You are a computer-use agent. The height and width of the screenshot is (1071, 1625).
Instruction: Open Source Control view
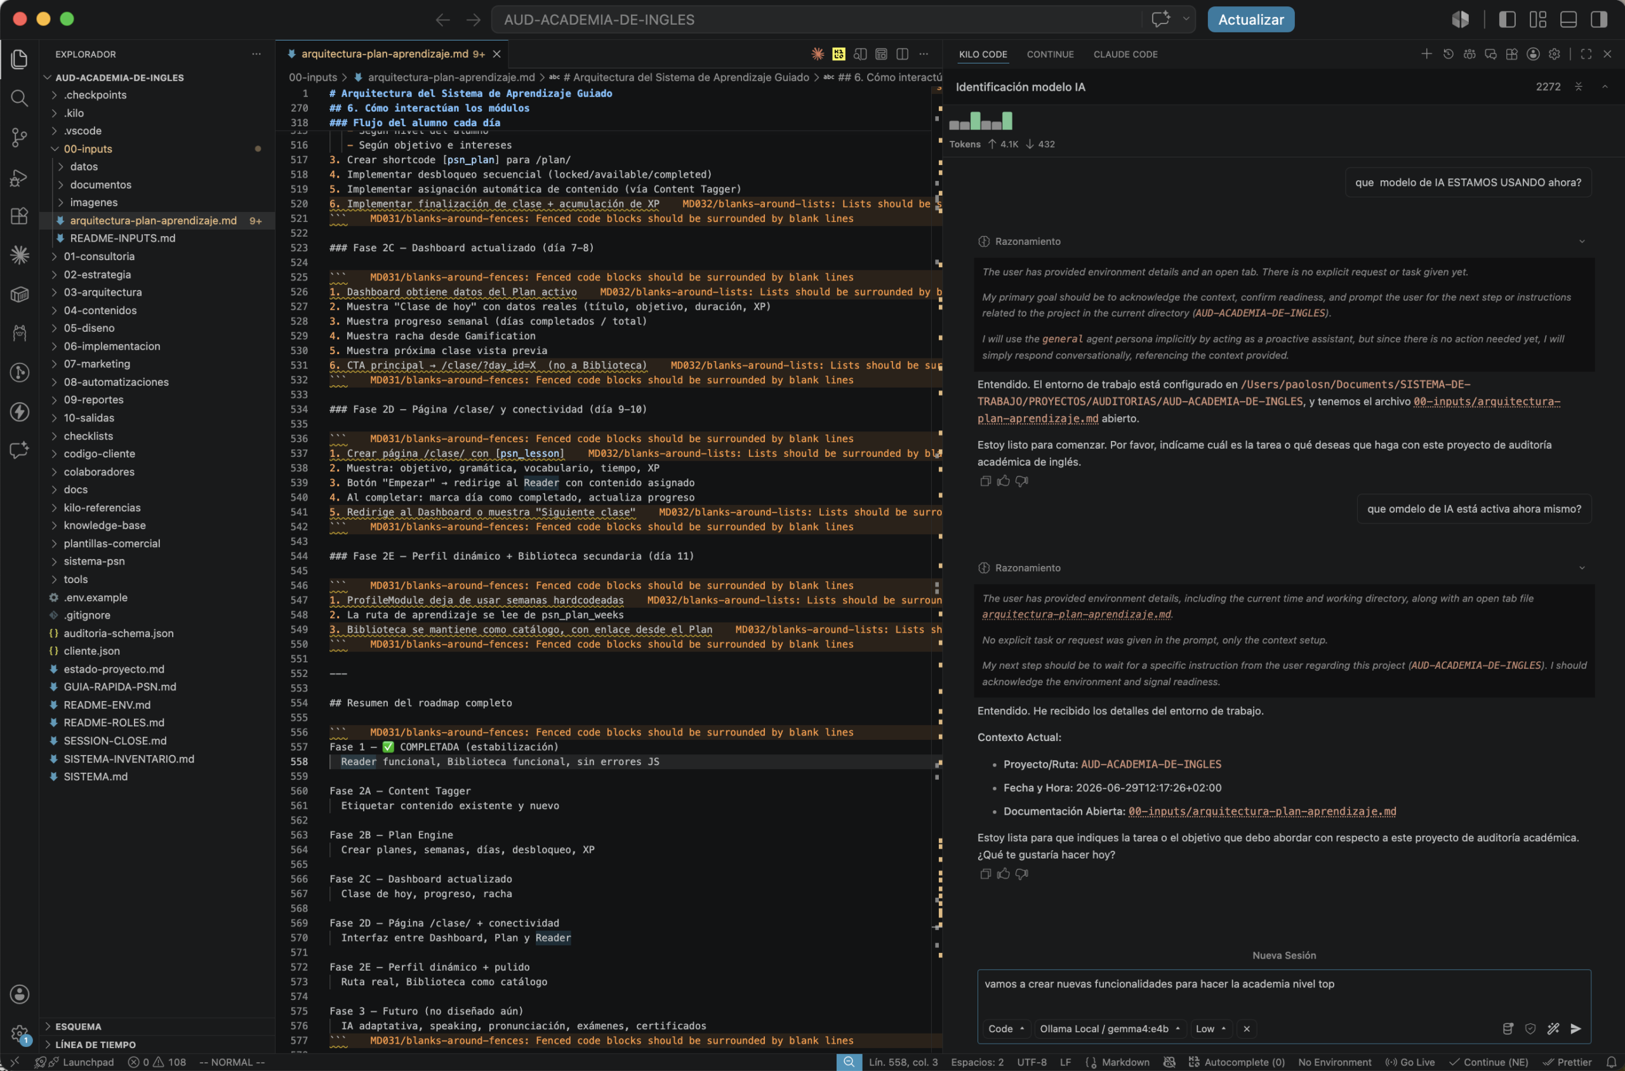[x=19, y=138]
